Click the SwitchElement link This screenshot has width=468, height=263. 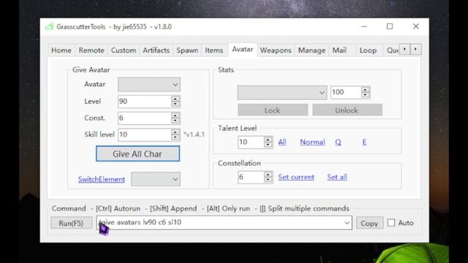click(102, 179)
